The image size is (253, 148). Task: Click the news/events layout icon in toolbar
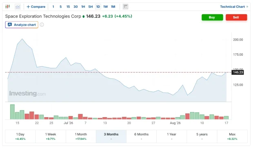pos(125,7)
